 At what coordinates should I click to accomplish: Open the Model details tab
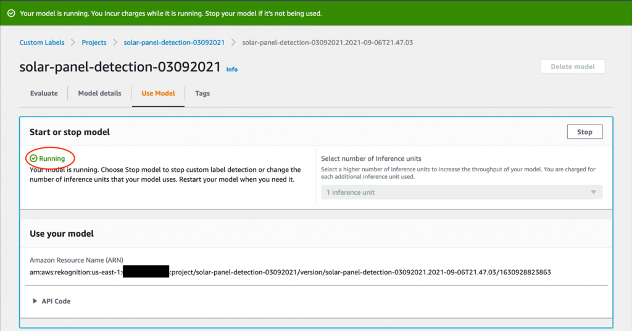coord(99,93)
